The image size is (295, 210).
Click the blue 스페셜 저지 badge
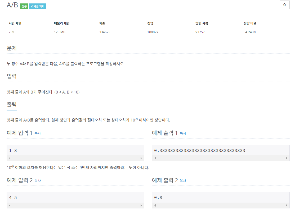click(37, 6)
